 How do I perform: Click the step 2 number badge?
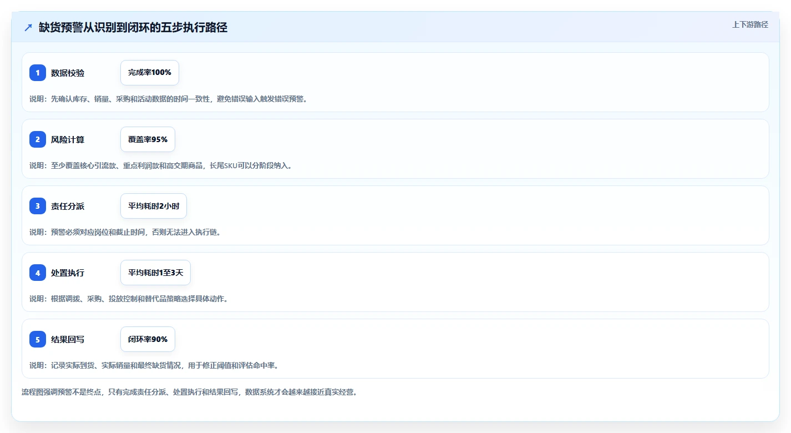pyautogui.click(x=38, y=139)
